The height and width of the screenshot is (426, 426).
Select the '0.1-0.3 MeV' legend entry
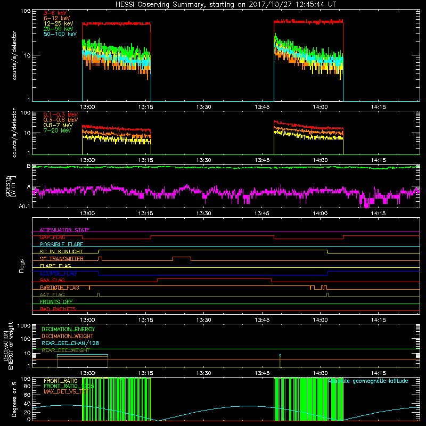[61, 115]
